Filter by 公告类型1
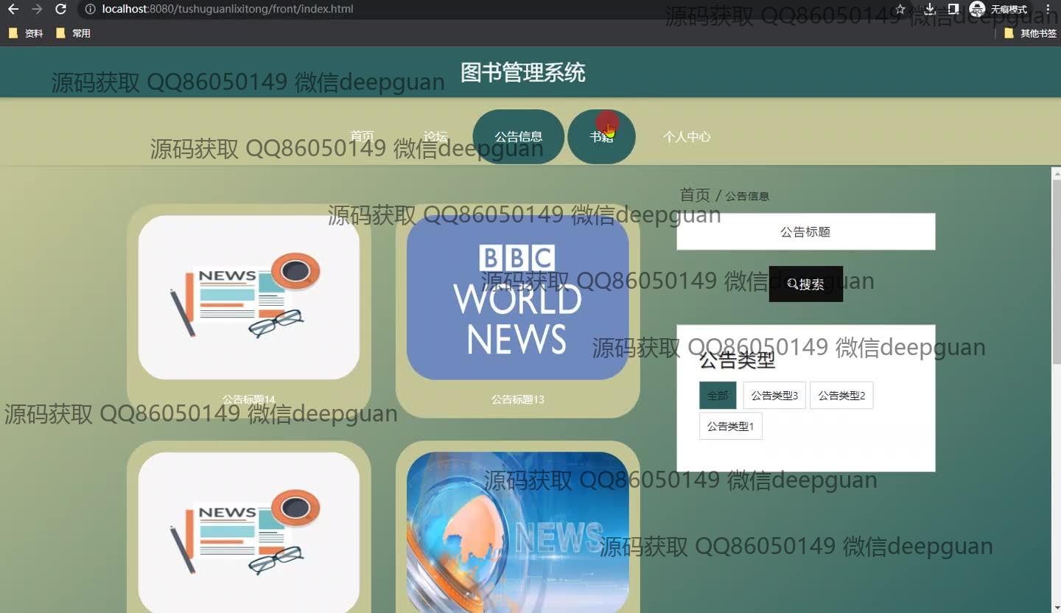This screenshot has height=613, width=1061. (x=730, y=427)
